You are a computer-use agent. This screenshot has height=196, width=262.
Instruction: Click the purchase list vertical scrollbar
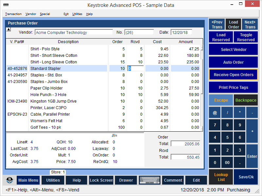point(202,88)
